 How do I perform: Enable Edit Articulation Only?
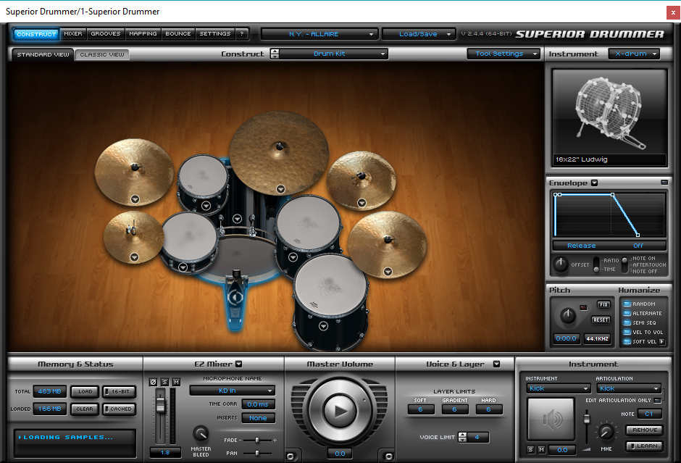point(658,400)
